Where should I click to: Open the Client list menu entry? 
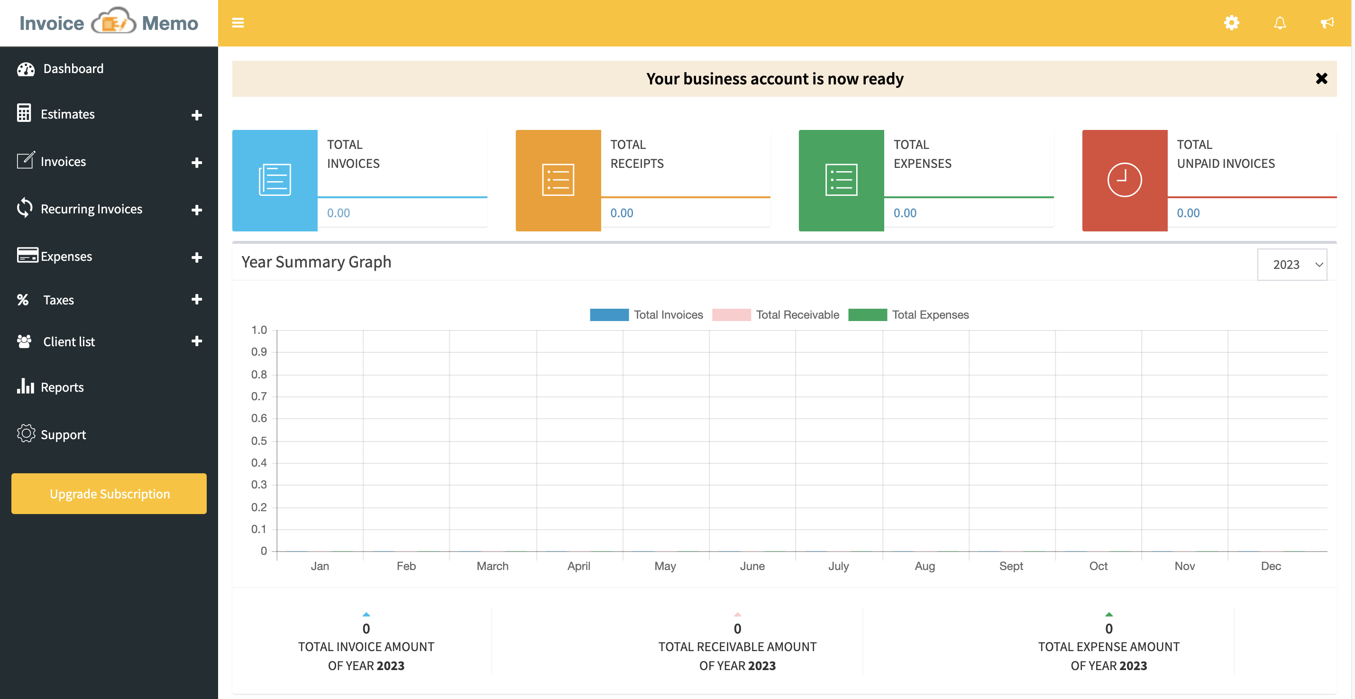tap(68, 341)
